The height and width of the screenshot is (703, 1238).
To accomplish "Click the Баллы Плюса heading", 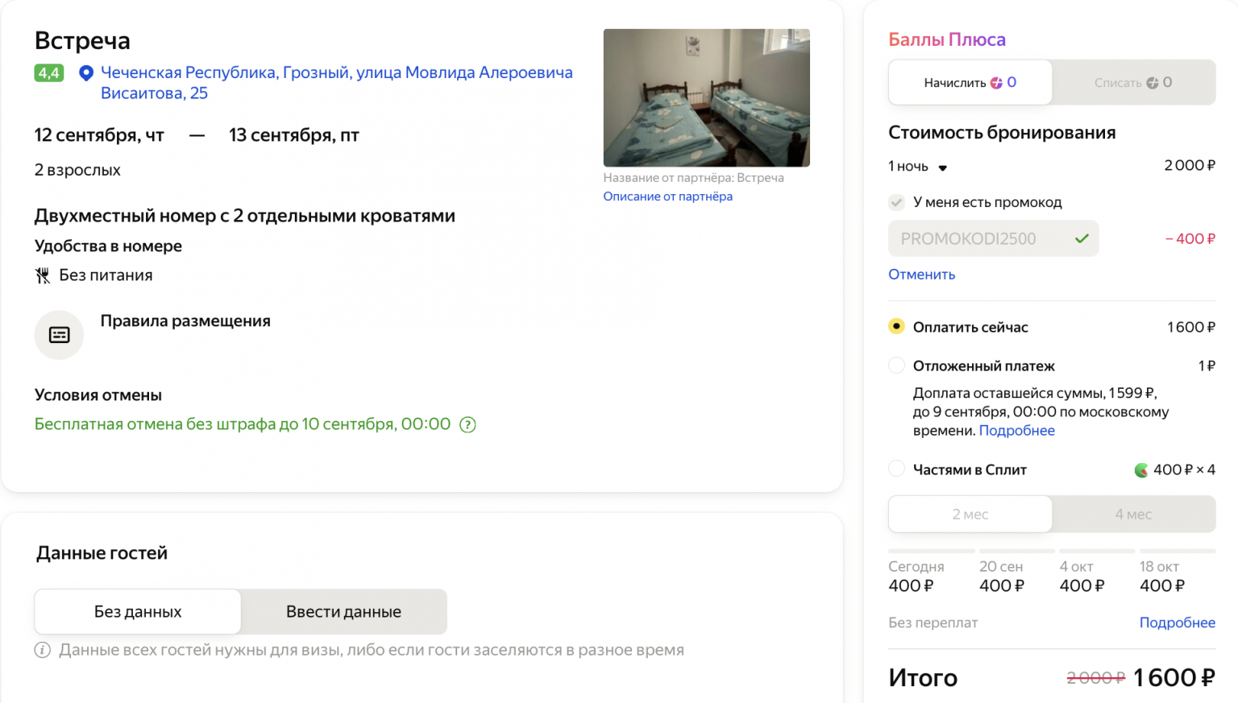I will pos(947,39).
